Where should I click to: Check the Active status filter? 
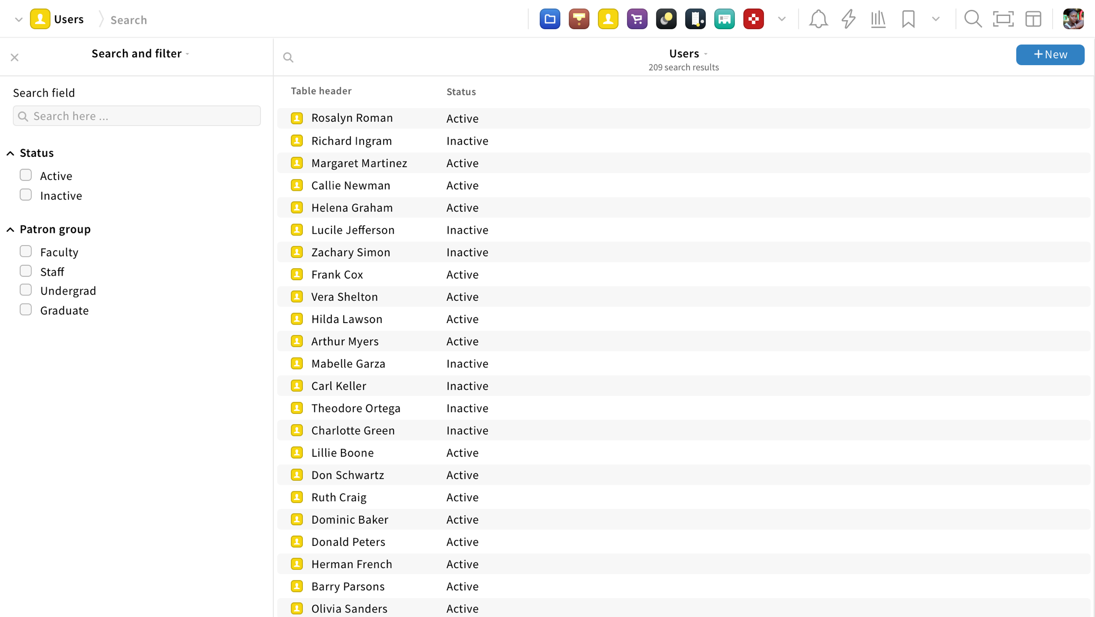point(26,176)
